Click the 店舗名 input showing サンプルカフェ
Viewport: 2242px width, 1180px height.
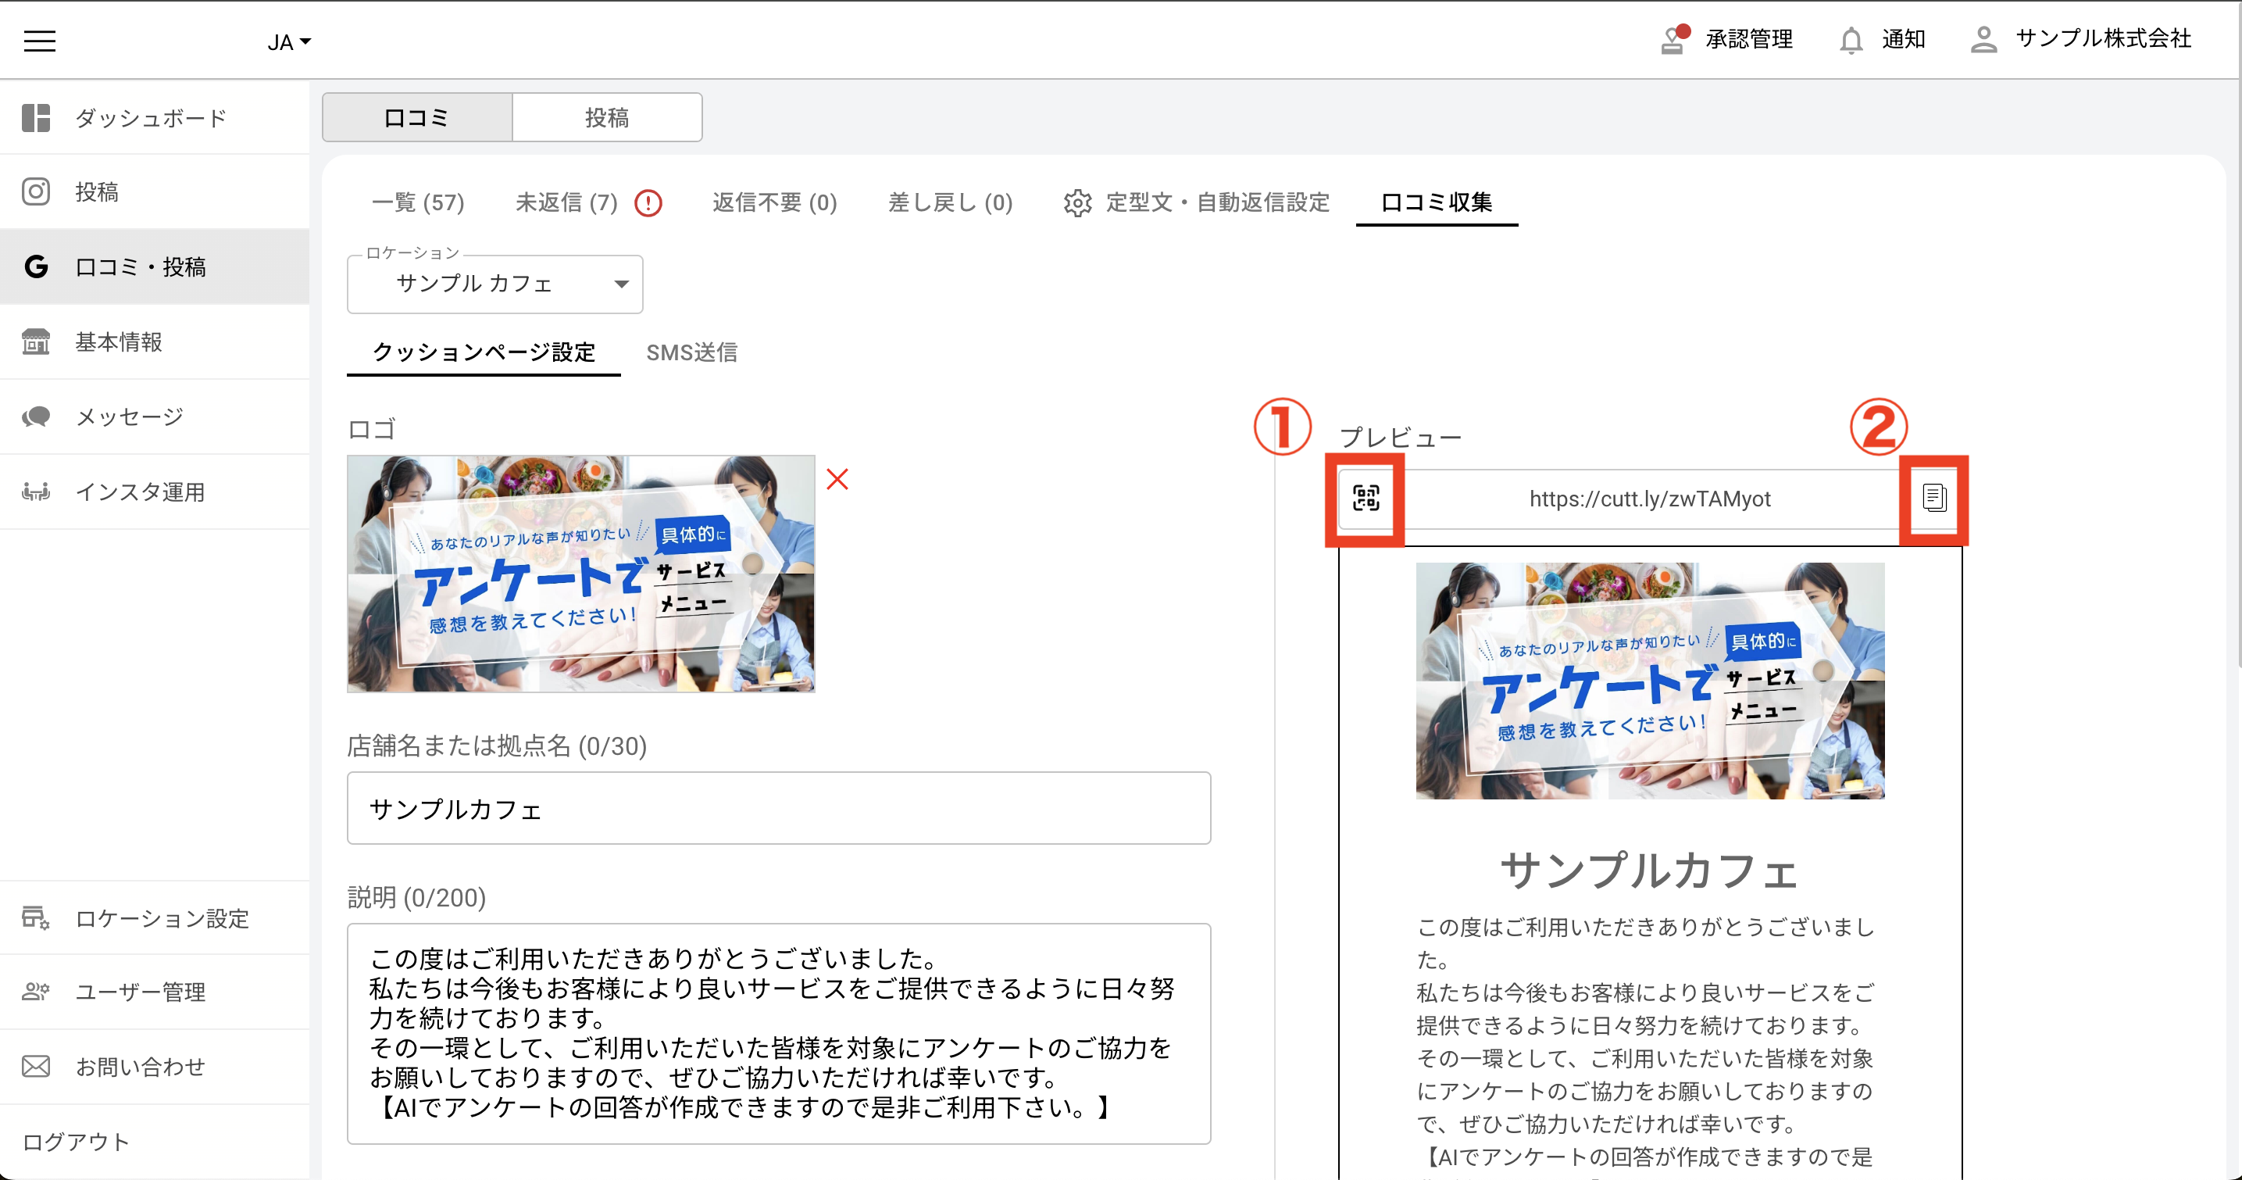778,808
